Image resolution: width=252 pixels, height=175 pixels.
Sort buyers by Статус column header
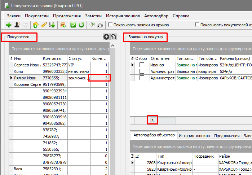(75, 58)
